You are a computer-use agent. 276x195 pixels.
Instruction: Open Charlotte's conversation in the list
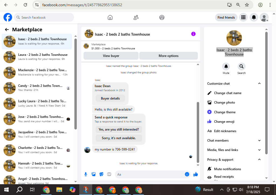tap(37, 150)
